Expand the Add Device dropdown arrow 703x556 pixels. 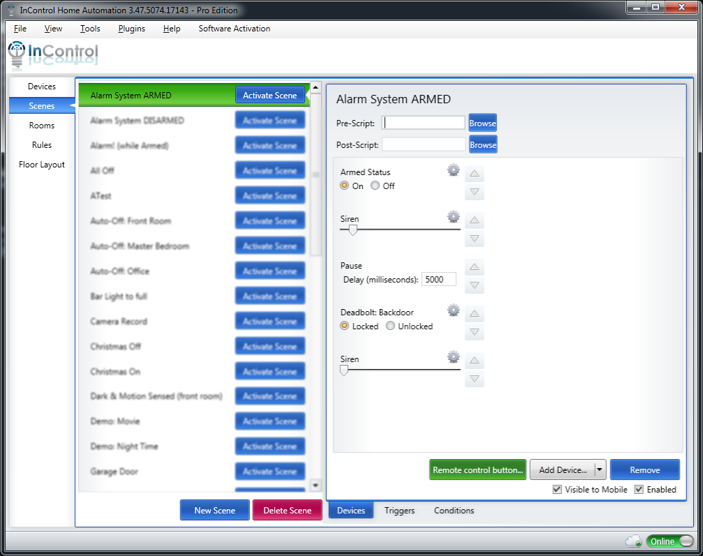[599, 470]
